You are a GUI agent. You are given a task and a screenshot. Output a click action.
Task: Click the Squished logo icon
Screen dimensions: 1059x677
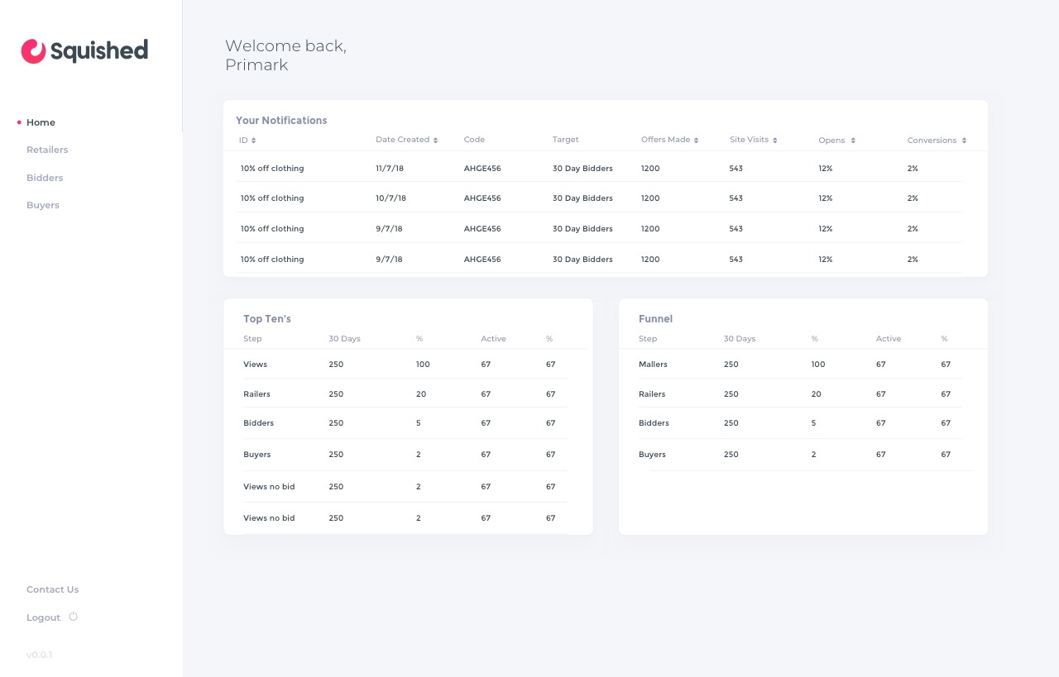33,51
